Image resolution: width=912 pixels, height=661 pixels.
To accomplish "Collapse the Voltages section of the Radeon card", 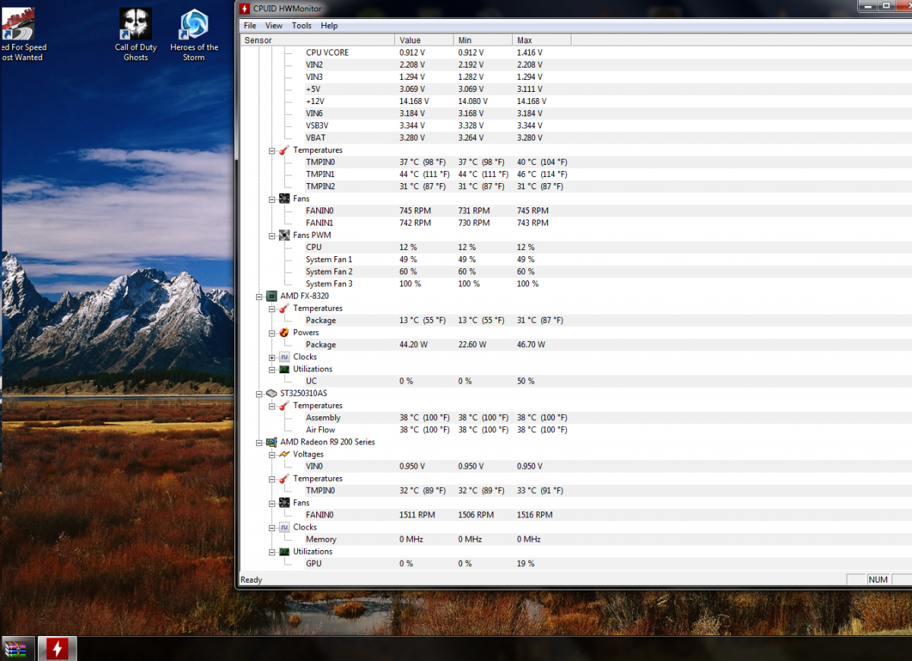I will pos(272,454).
